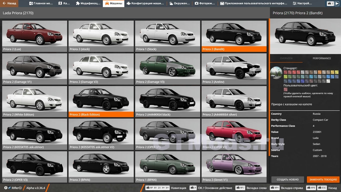Open Конфигурация машины tab

[145, 3]
